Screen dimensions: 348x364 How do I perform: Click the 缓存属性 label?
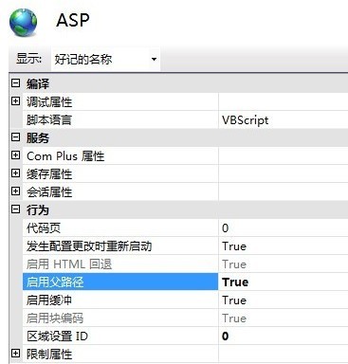point(49,173)
